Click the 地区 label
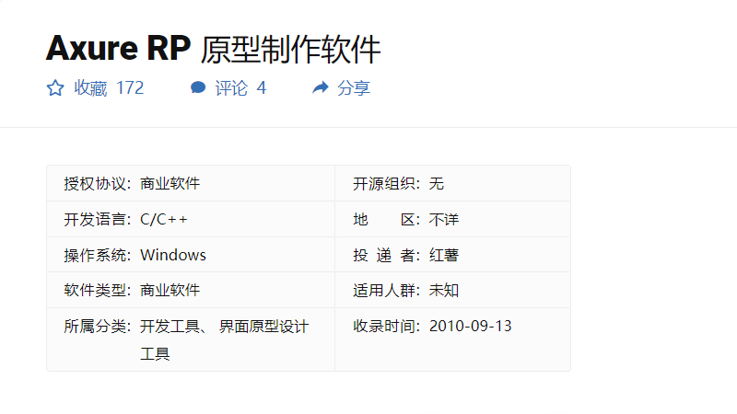Image resolution: width=737 pixels, height=414 pixels. (386, 219)
